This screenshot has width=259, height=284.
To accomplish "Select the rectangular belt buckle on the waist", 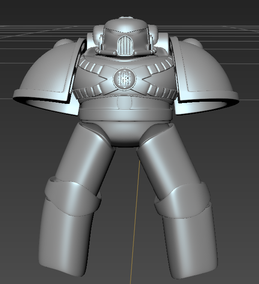I will pos(124,103).
